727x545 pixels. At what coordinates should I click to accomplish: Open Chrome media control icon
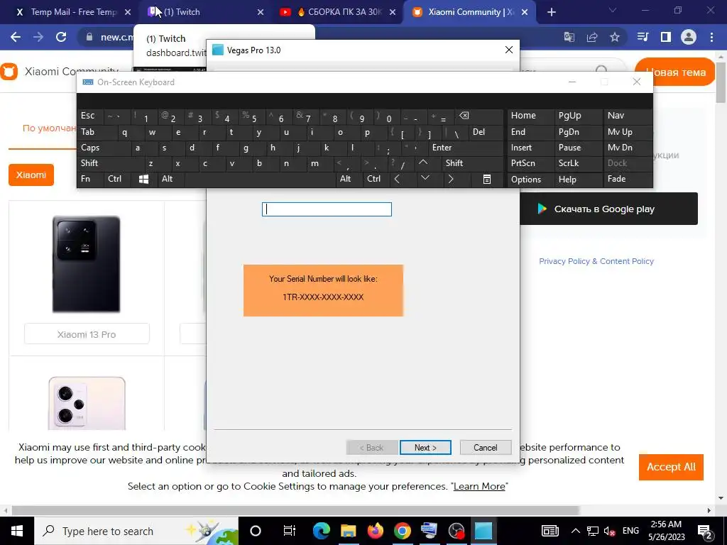[x=643, y=37]
